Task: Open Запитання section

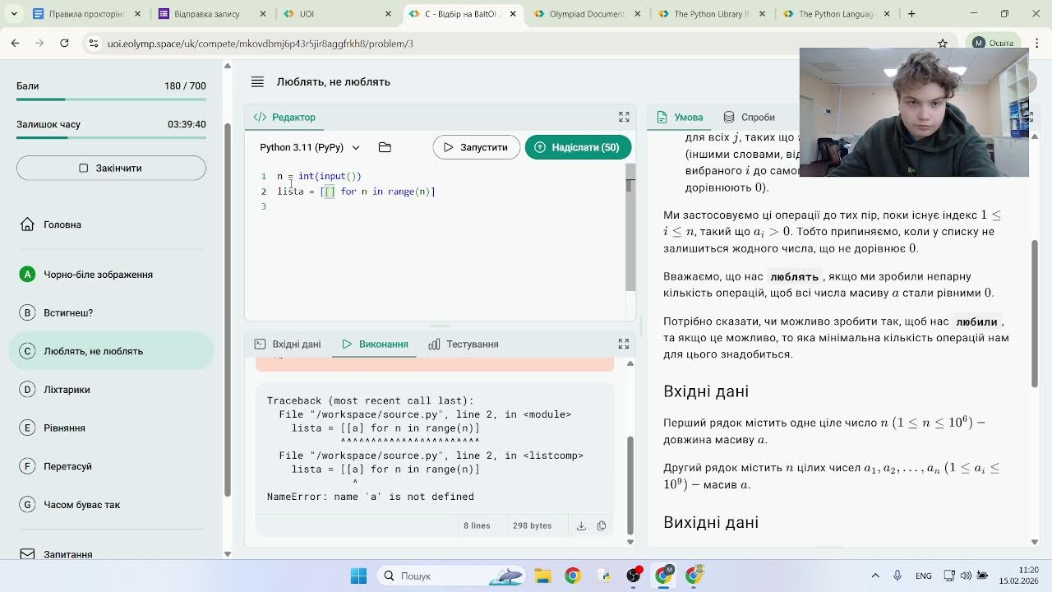Action: [x=111, y=554]
